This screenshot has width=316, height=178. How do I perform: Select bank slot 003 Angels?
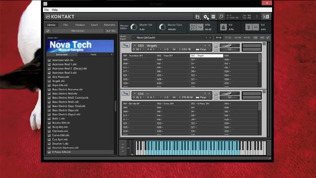[206, 56]
